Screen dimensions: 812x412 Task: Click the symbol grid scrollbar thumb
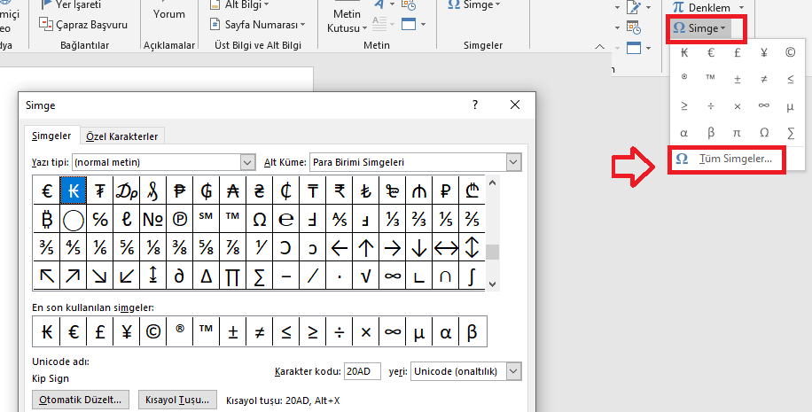pyautogui.click(x=493, y=252)
